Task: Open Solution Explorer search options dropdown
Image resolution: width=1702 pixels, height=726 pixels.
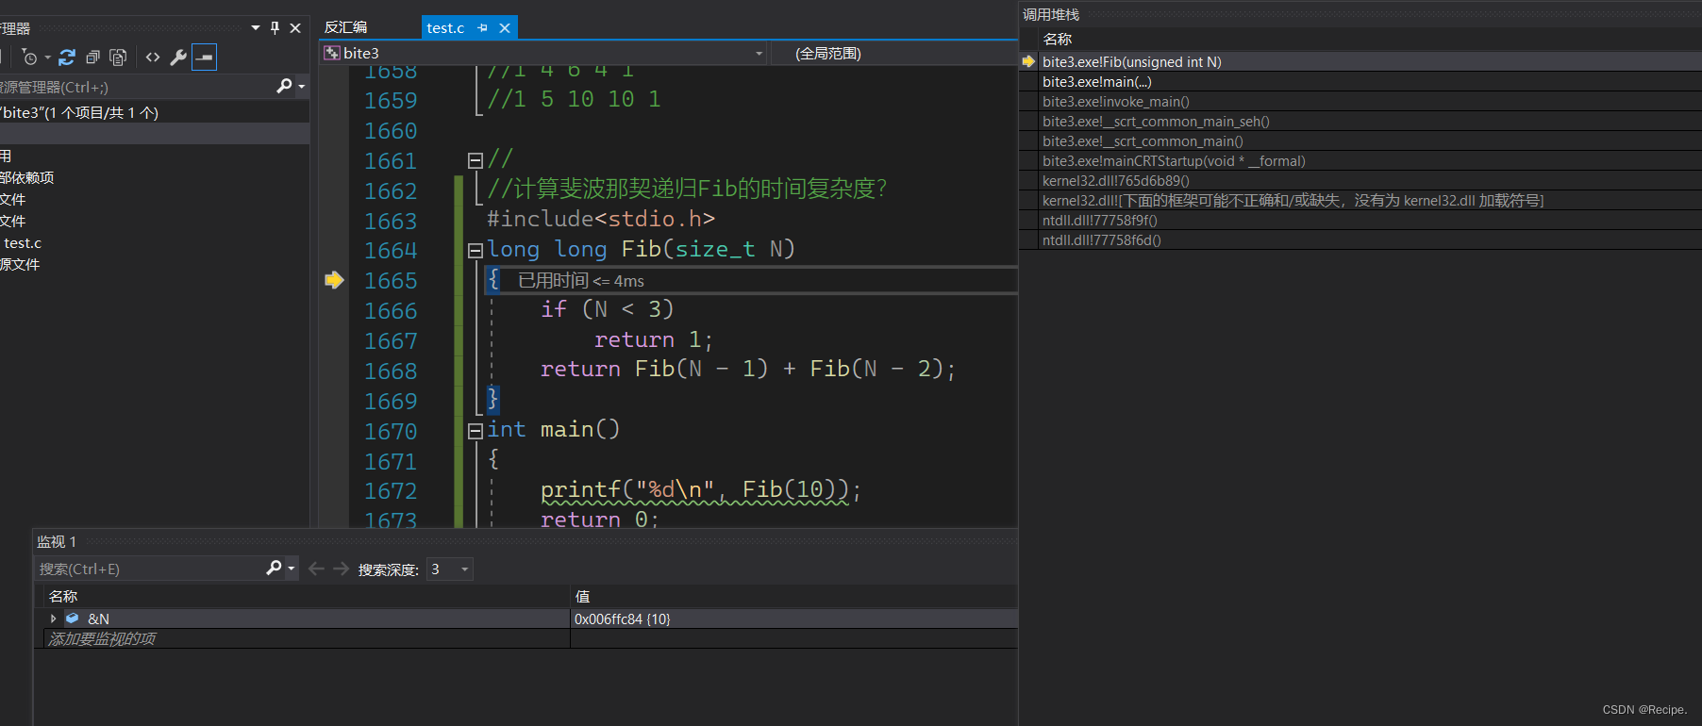Action: click(302, 87)
